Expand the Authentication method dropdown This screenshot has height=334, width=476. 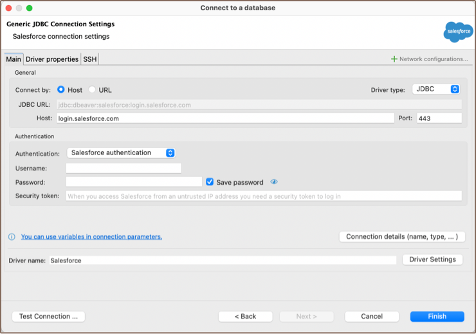(122, 153)
